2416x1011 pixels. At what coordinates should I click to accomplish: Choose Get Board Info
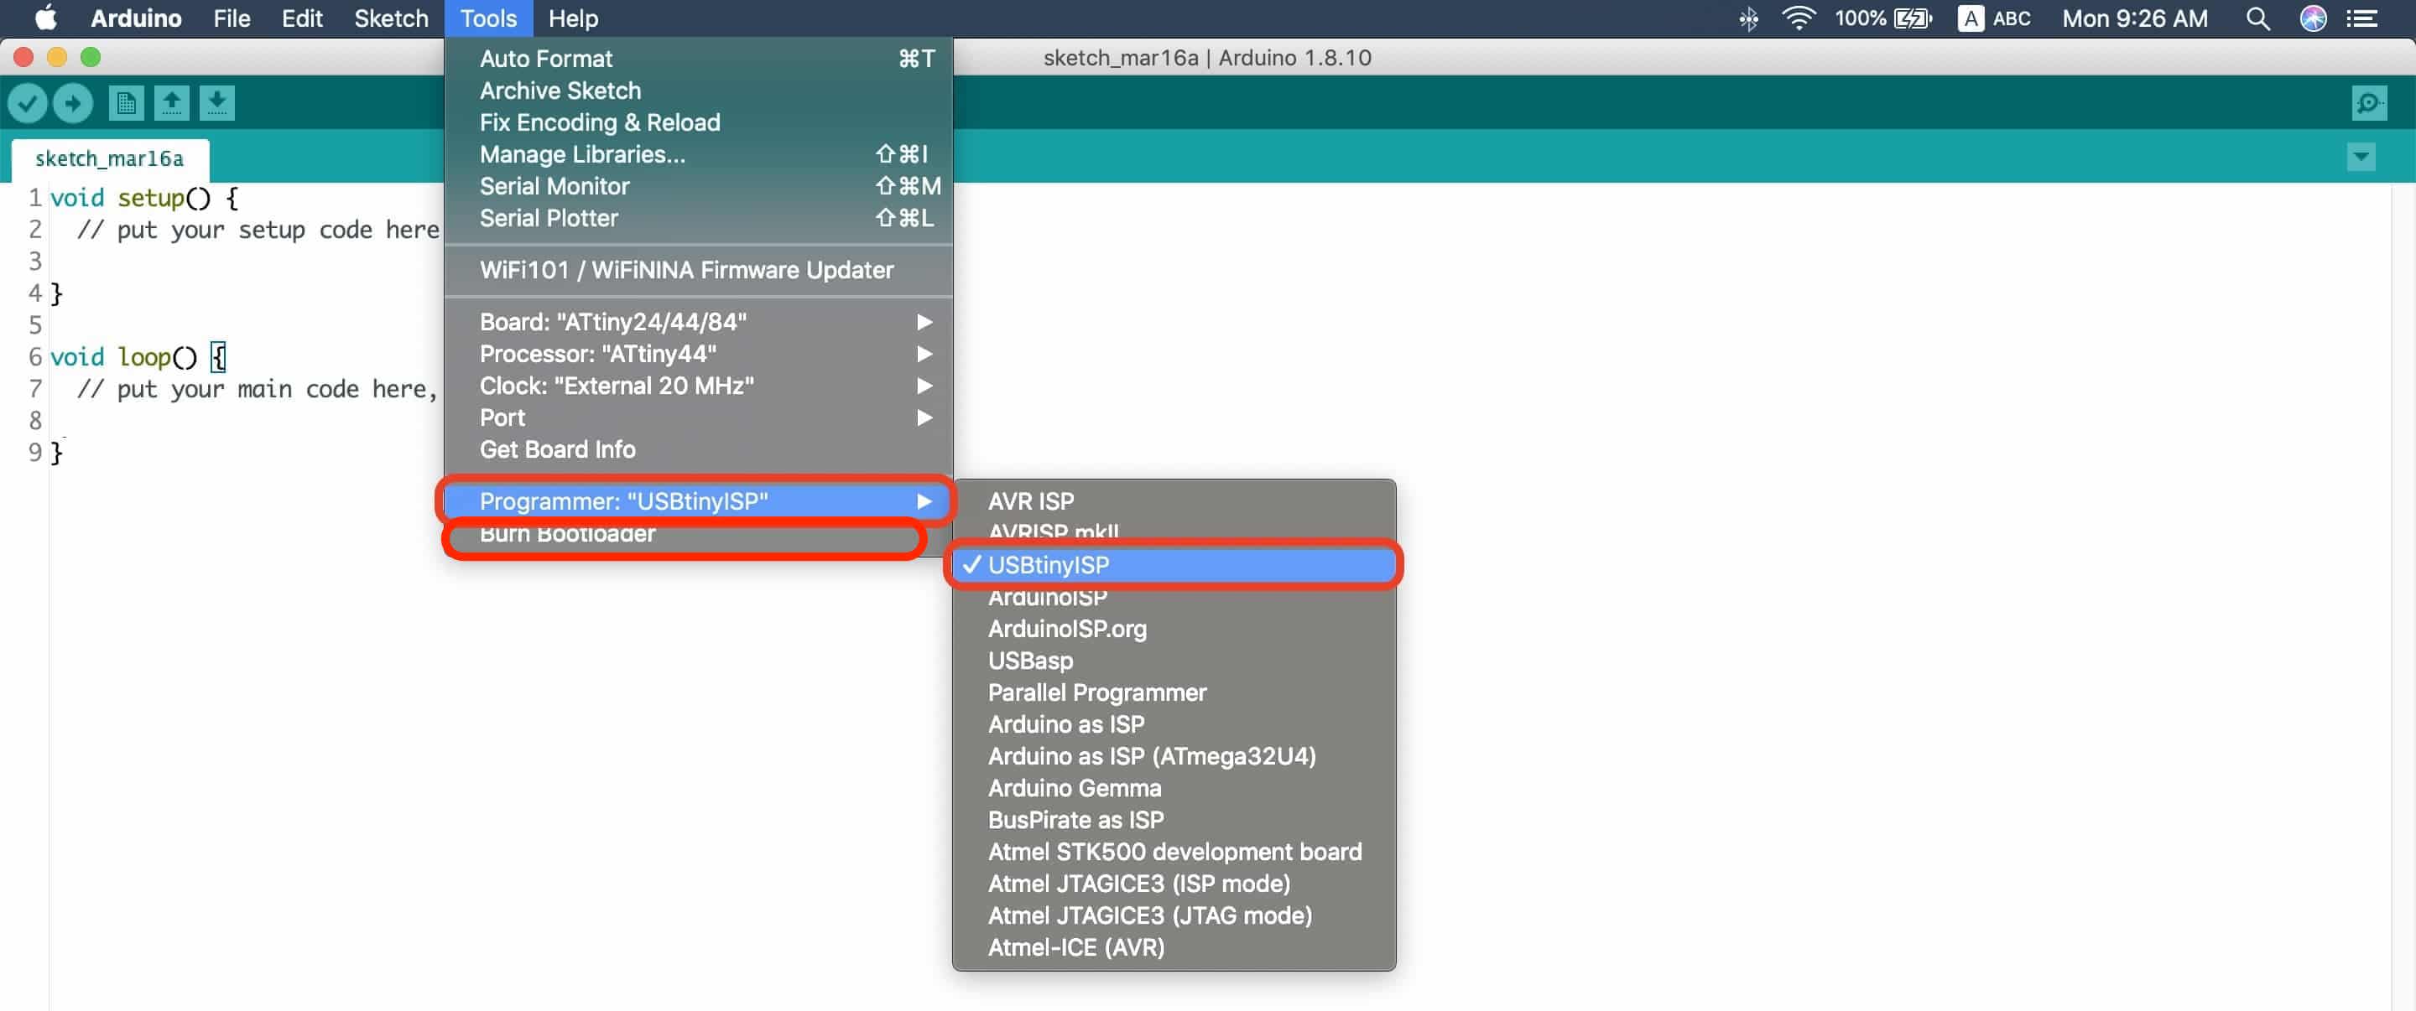coord(699,449)
